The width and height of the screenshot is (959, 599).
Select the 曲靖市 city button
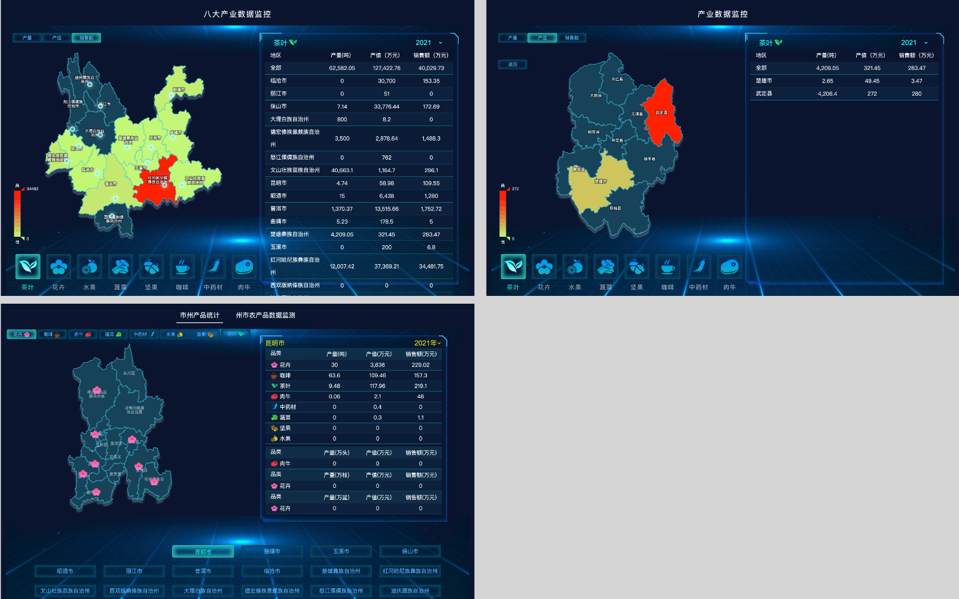[272, 551]
